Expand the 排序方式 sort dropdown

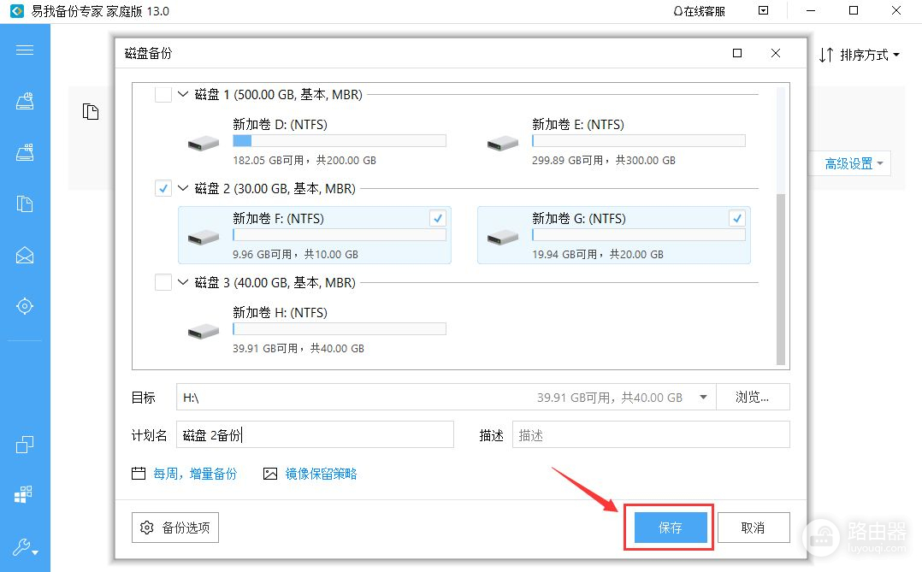point(860,56)
